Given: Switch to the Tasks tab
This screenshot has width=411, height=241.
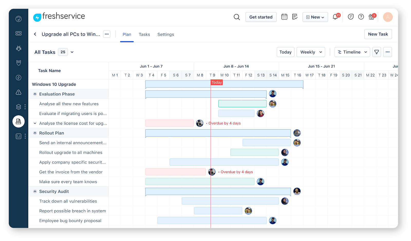Looking at the screenshot, I should coord(144,34).
